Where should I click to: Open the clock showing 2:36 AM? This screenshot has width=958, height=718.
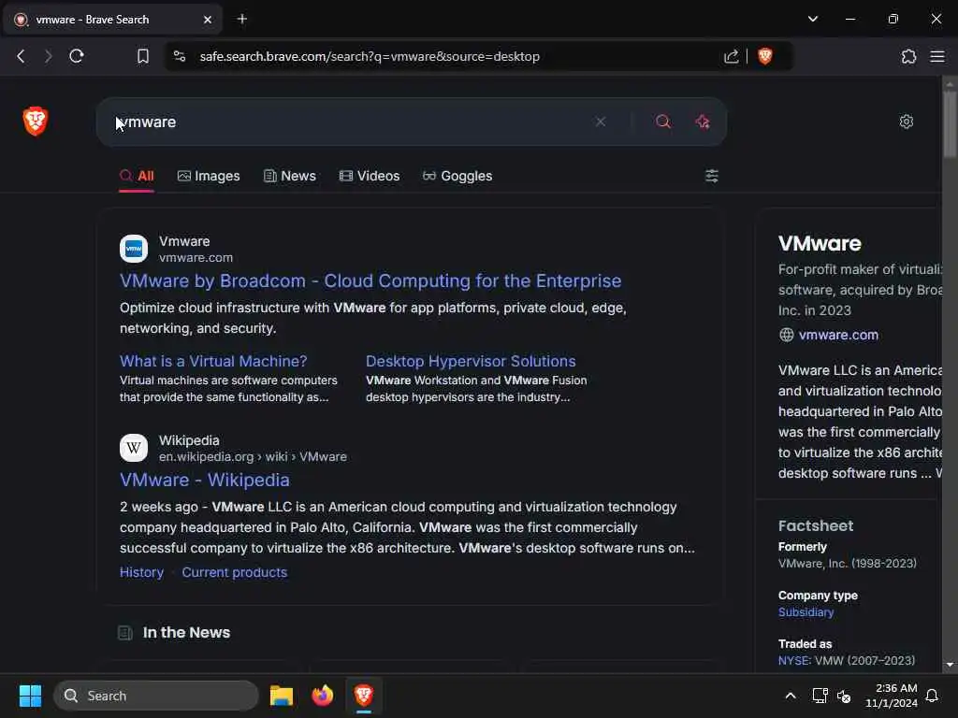click(892, 696)
